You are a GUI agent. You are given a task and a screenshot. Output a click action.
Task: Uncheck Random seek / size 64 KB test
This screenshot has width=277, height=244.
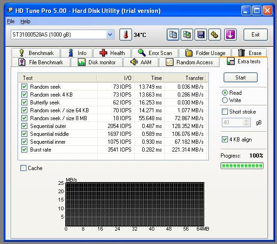click(x=24, y=110)
